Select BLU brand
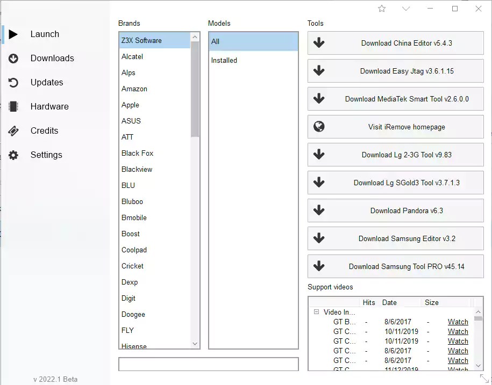 (155, 185)
